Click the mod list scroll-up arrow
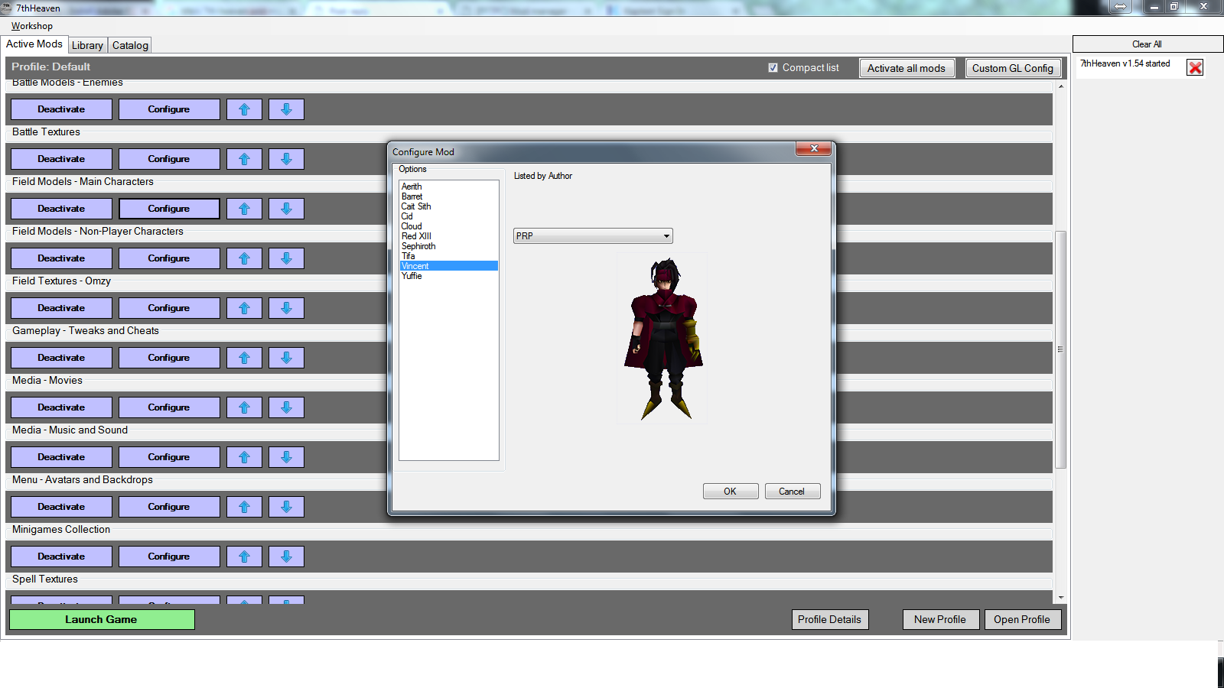 tap(1060, 86)
